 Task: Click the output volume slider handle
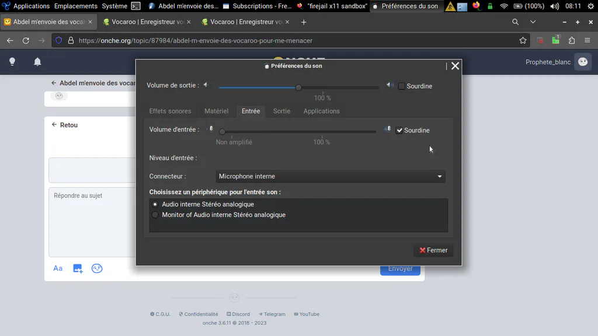[x=298, y=87]
